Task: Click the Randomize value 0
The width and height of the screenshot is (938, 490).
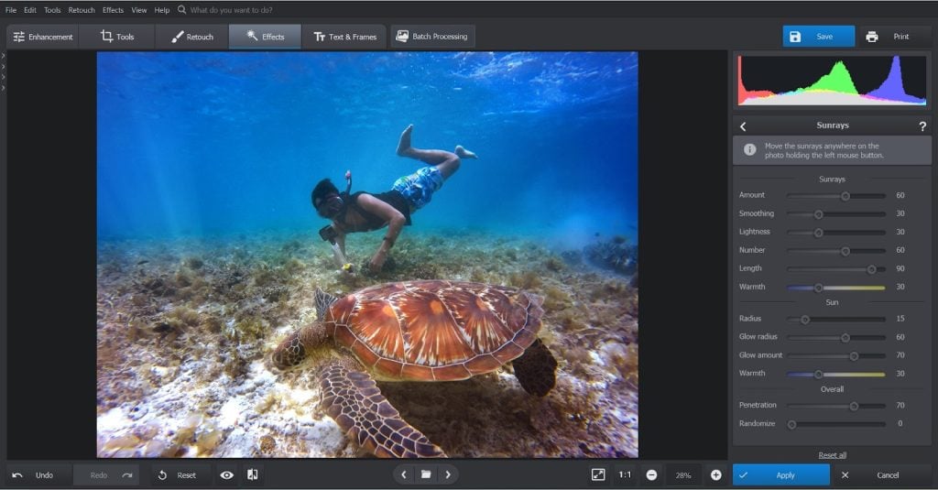Action: [x=900, y=423]
